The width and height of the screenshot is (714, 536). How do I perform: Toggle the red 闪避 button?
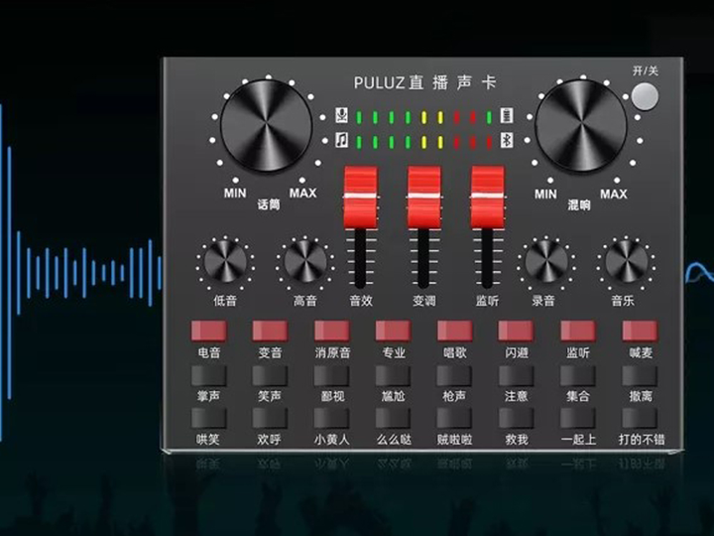coord(517,331)
